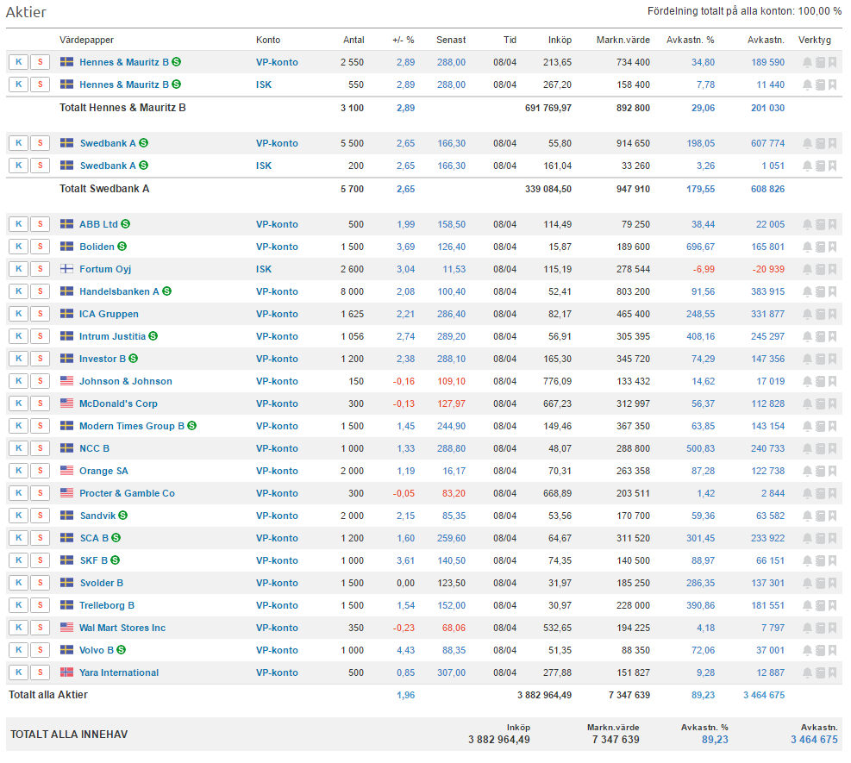Open the ICA Gruppen stock link

[109, 314]
